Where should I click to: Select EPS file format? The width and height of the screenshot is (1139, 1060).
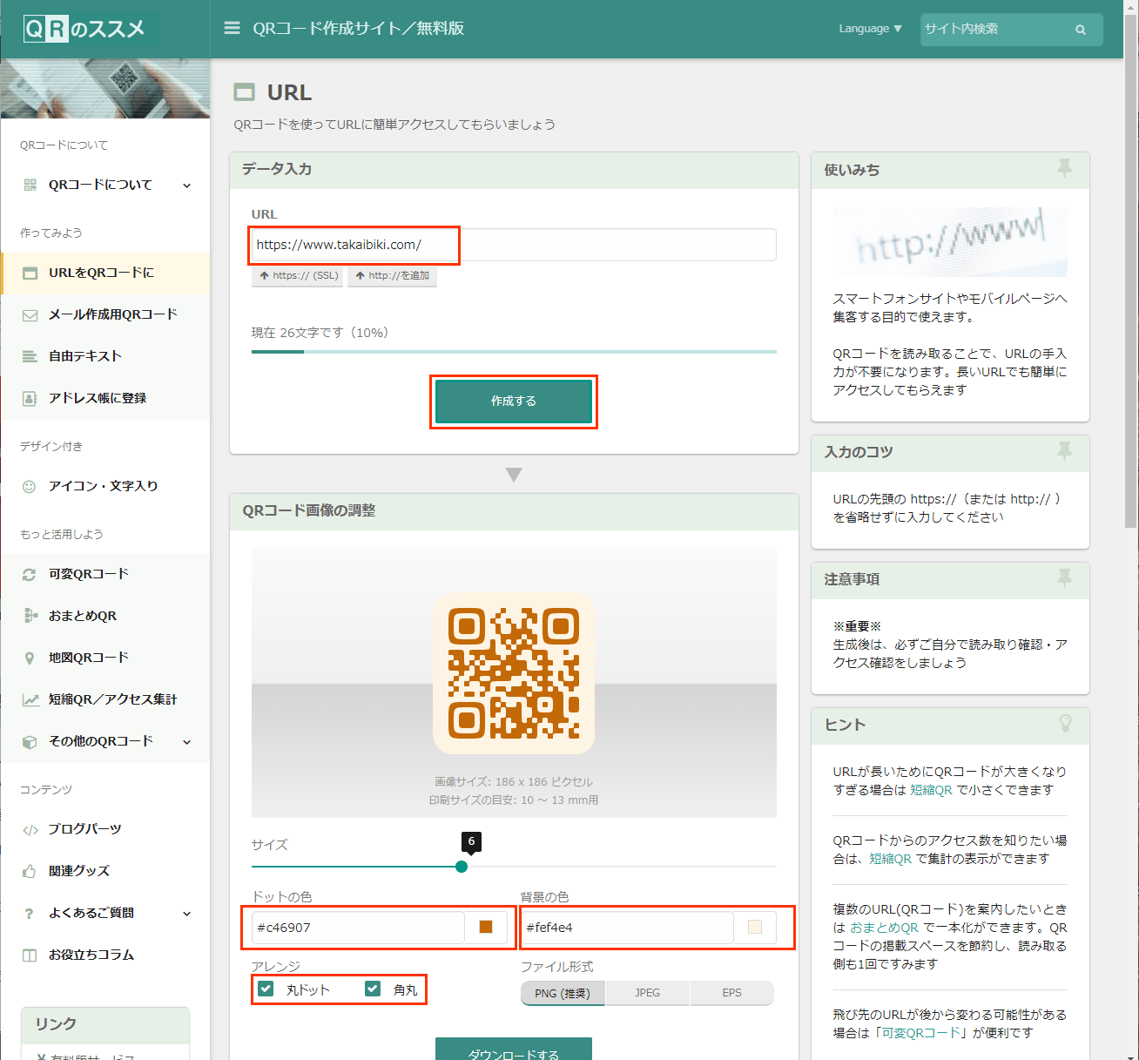[731, 993]
